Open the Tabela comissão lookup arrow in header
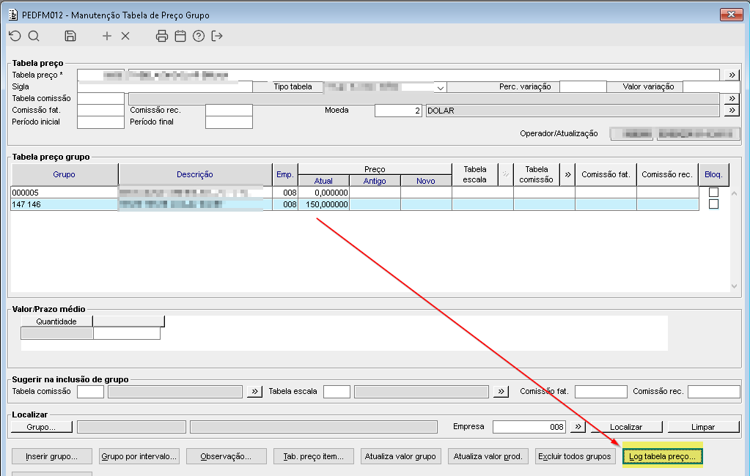 (x=732, y=98)
